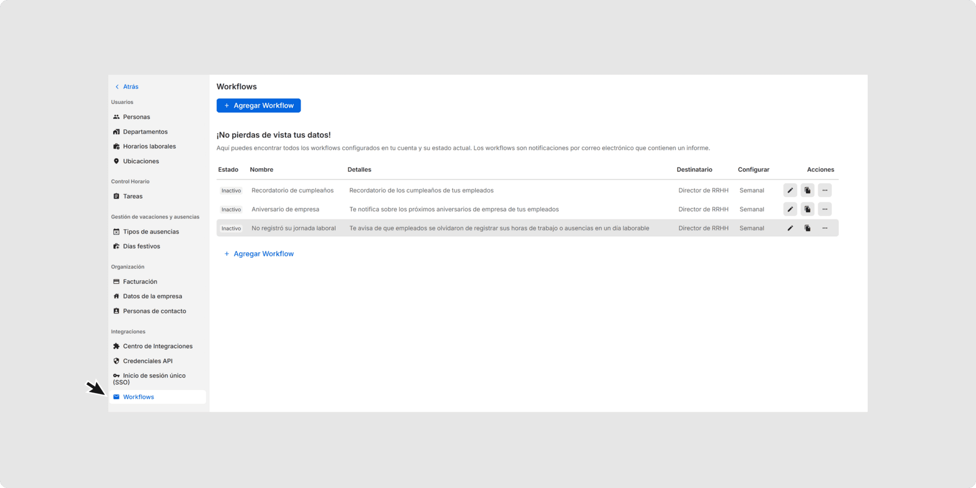
Task: Click the blue Agregar Workflow button
Action: [x=258, y=106]
